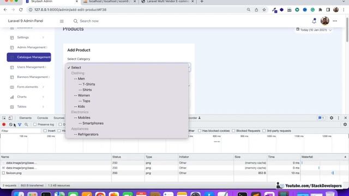Click the Laravel 9 Admin Panel logo
The width and height of the screenshot is (349, 196).
[x=26, y=21]
